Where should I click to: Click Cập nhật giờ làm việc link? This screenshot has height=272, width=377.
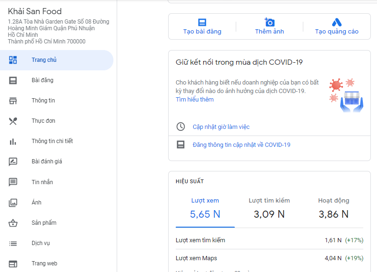pos(221,127)
